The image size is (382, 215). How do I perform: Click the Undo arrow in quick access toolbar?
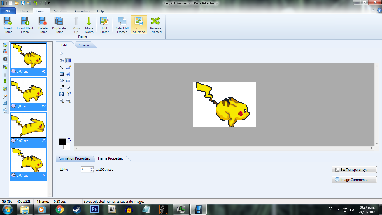click(x=35, y=3)
